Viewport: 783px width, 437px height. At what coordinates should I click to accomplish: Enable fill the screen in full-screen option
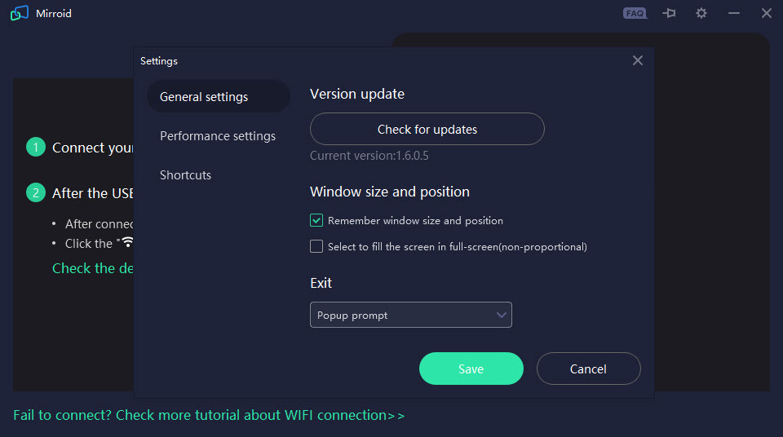(316, 246)
